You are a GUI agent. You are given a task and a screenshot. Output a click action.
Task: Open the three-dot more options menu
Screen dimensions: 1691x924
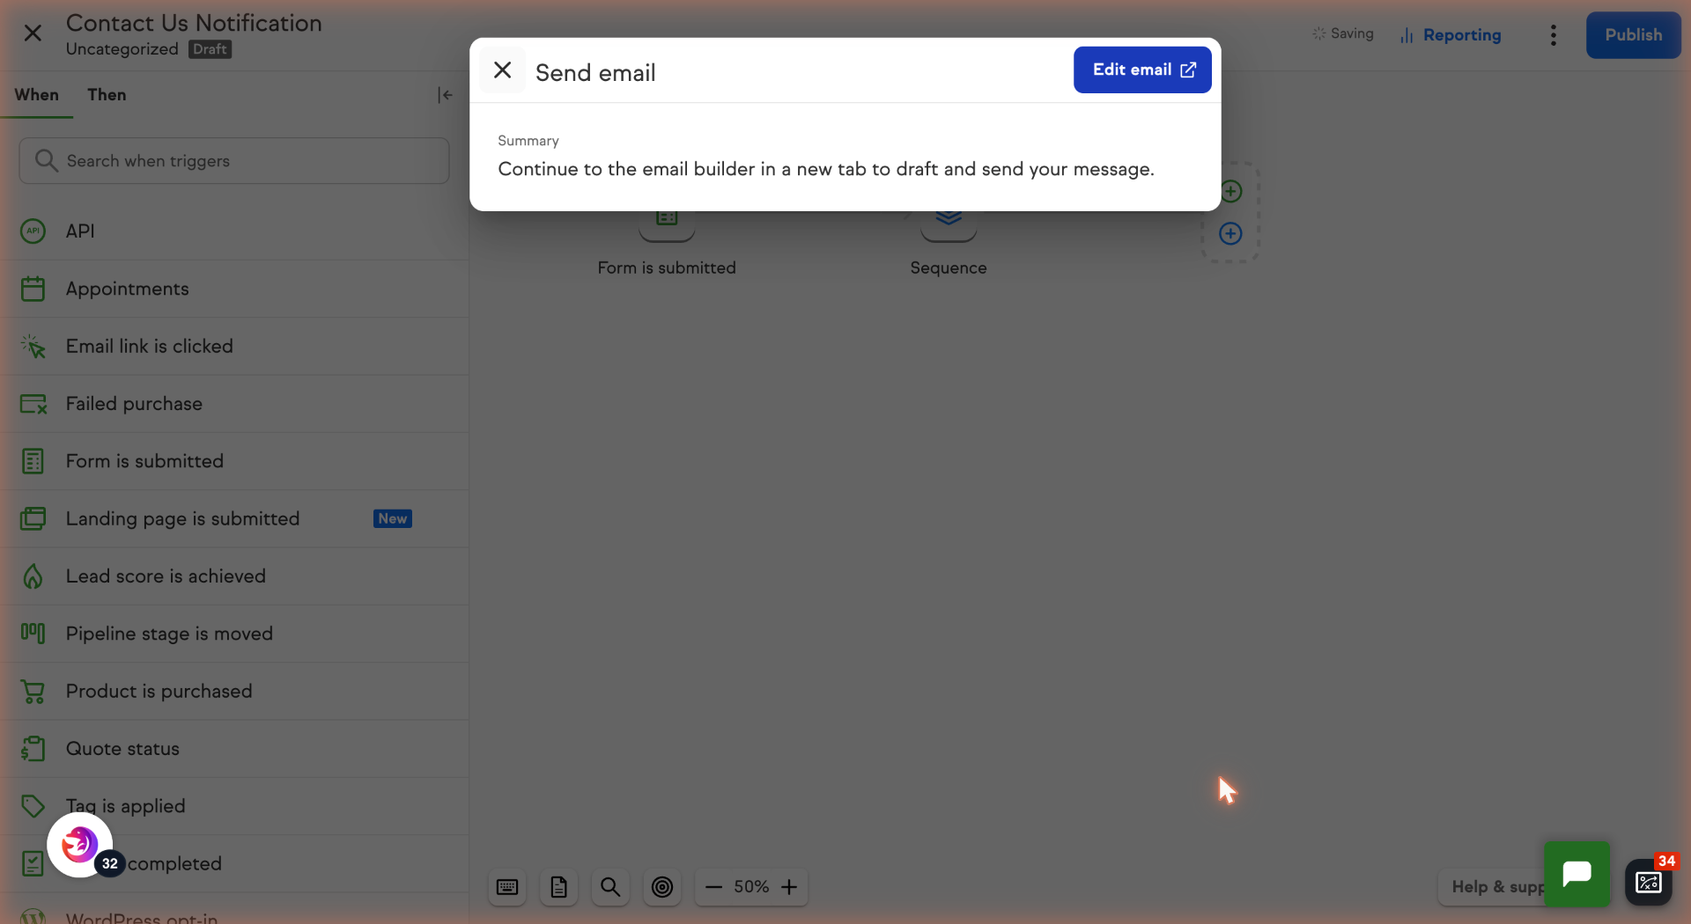click(1553, 35)
